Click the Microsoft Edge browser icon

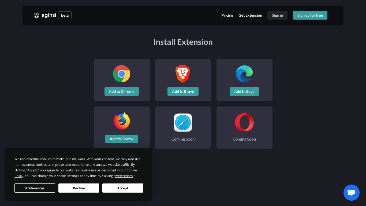tap(244, 74)
